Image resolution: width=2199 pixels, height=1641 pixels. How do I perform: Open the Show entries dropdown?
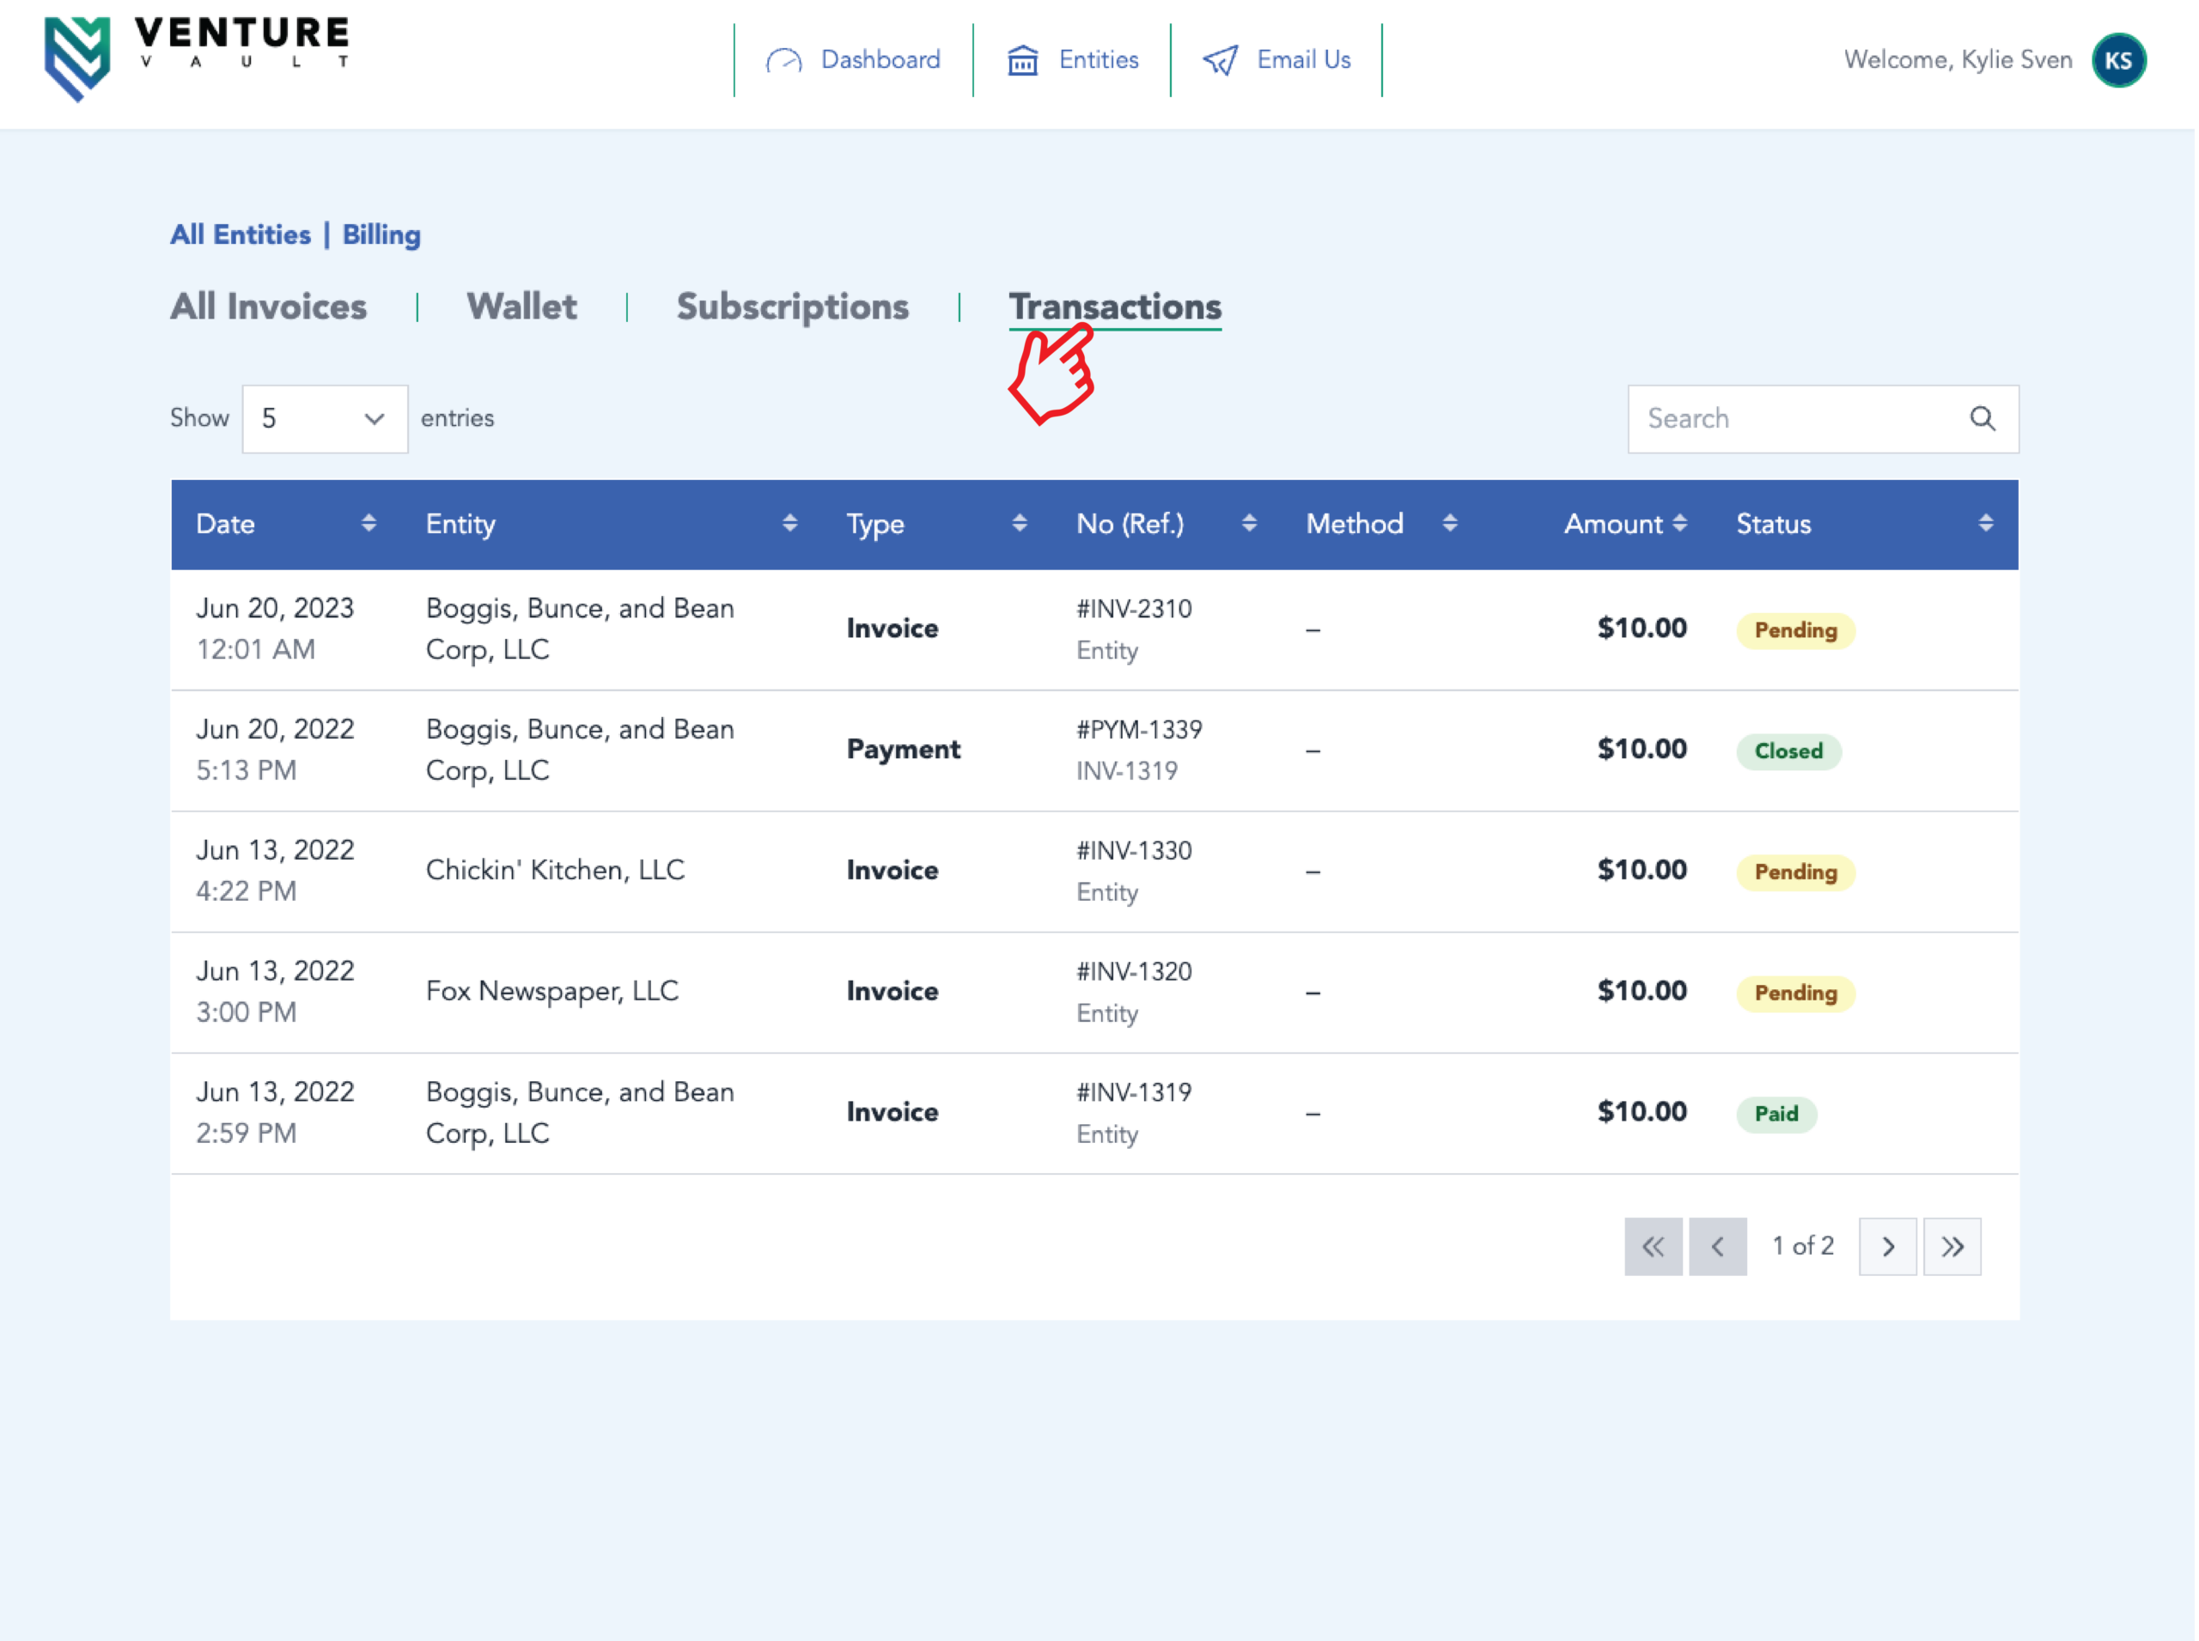pyautogui.click(x=325, y=419)
